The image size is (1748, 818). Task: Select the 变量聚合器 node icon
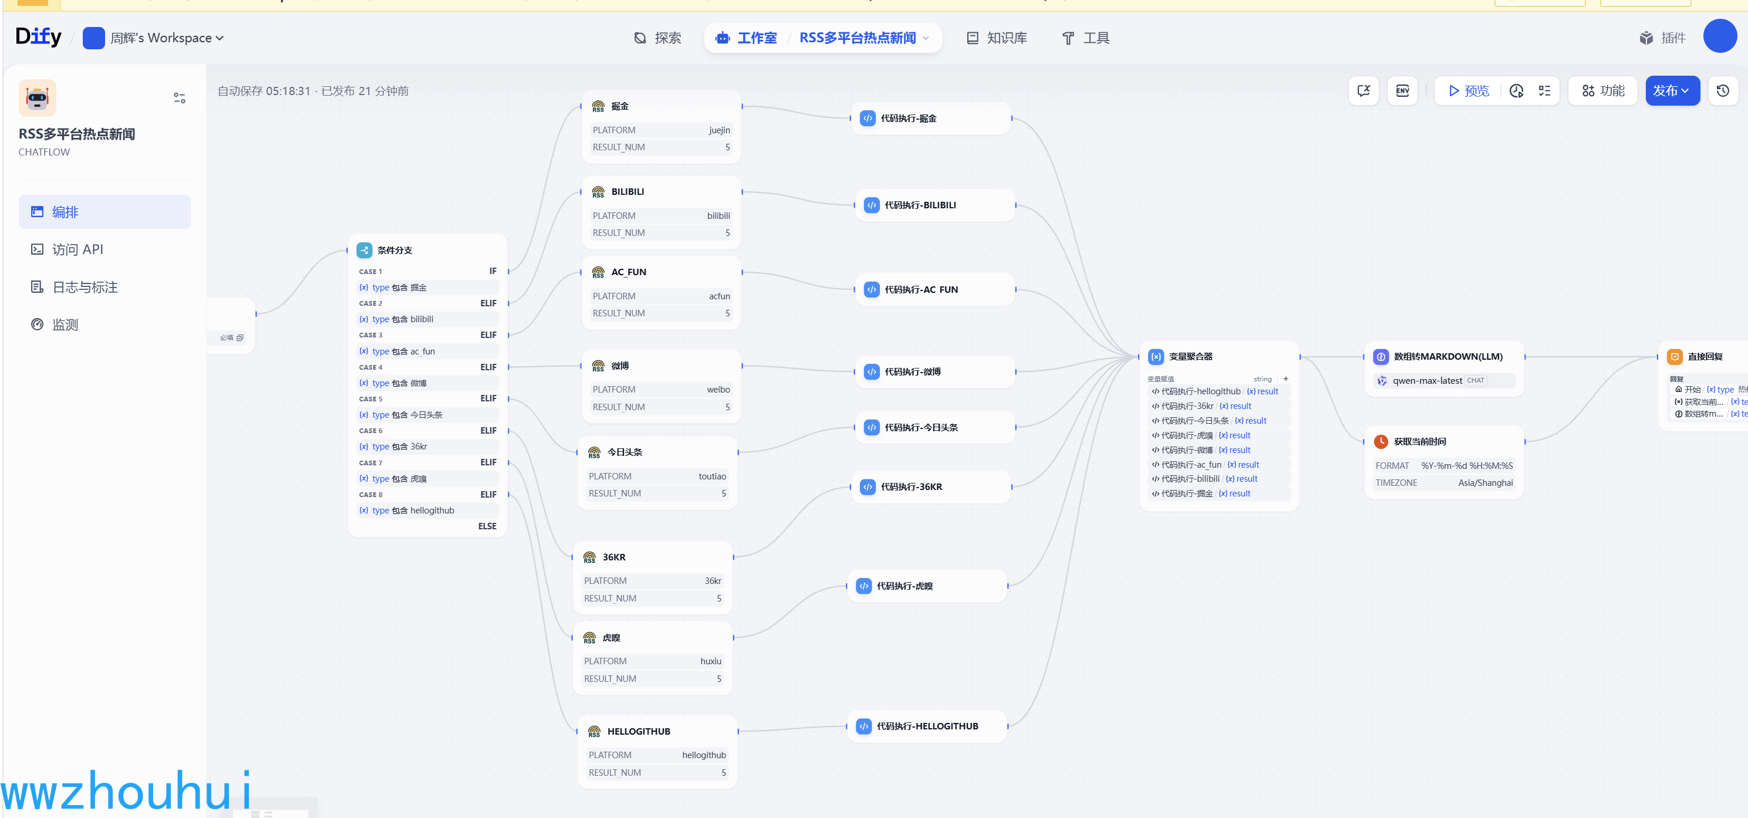click(x=1156, y=357)
